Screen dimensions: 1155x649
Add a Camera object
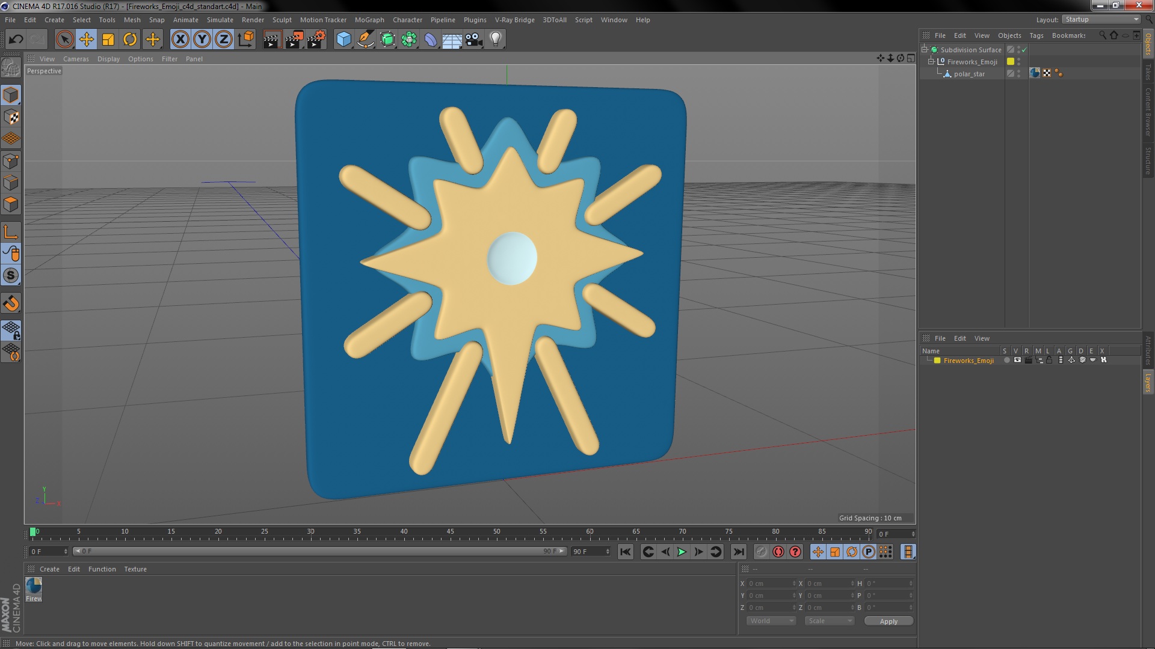coord(474,40)
